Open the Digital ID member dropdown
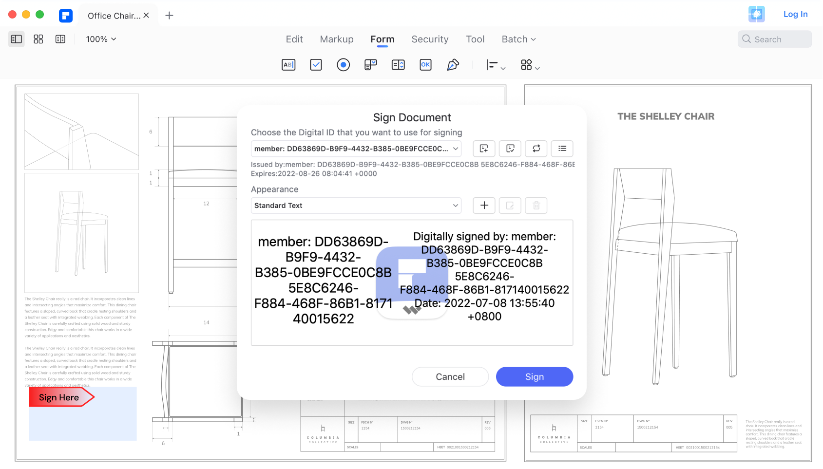The image size is (823, 469). [356, 149]
